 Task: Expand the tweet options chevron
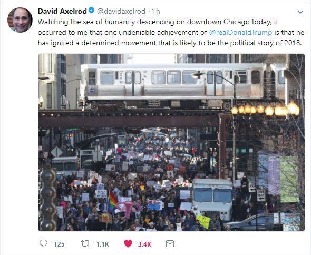tap(300, 12)
